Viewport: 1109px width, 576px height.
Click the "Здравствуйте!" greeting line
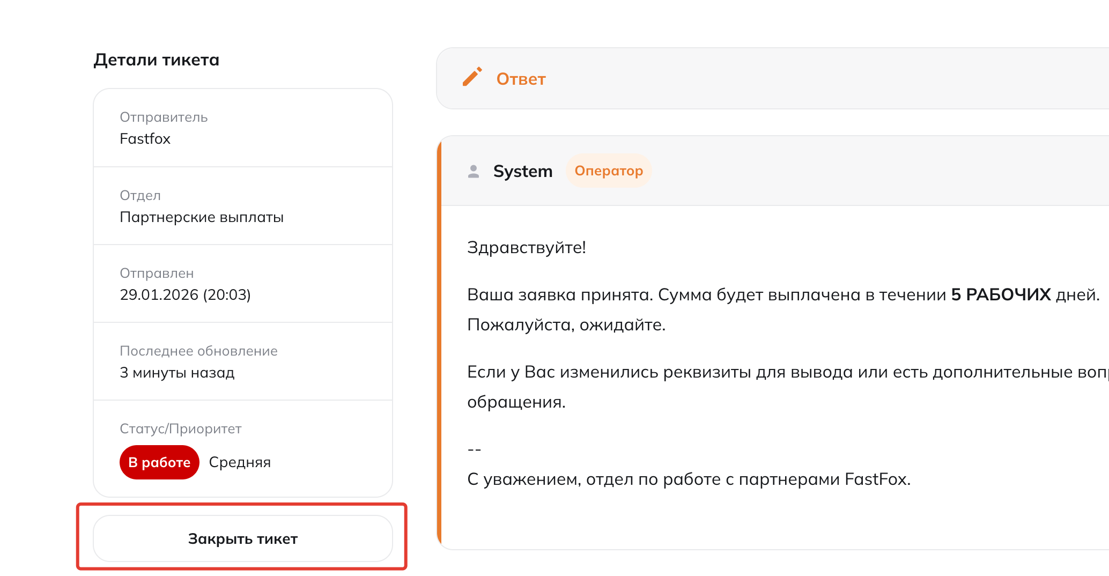526,248
